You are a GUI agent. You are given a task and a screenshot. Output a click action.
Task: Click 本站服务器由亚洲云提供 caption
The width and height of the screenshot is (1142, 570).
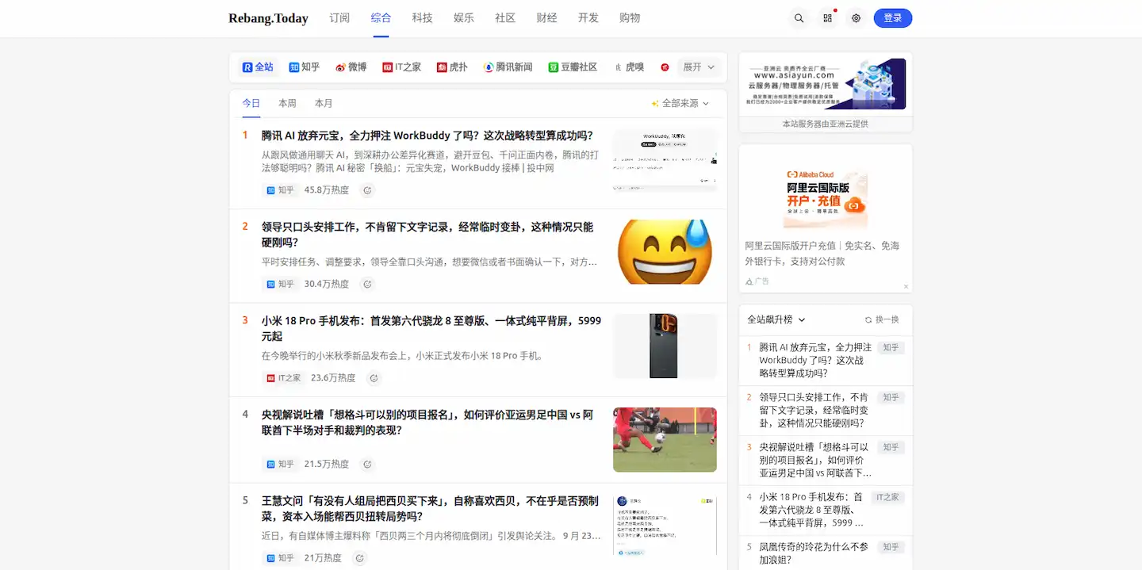click(x=826, y=124)
